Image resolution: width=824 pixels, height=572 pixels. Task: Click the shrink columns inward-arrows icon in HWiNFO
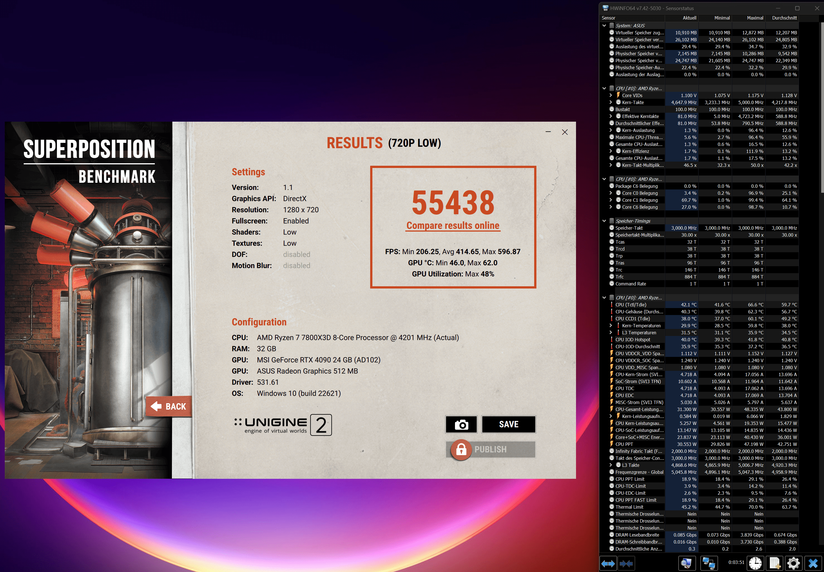[x=626, y=563]
